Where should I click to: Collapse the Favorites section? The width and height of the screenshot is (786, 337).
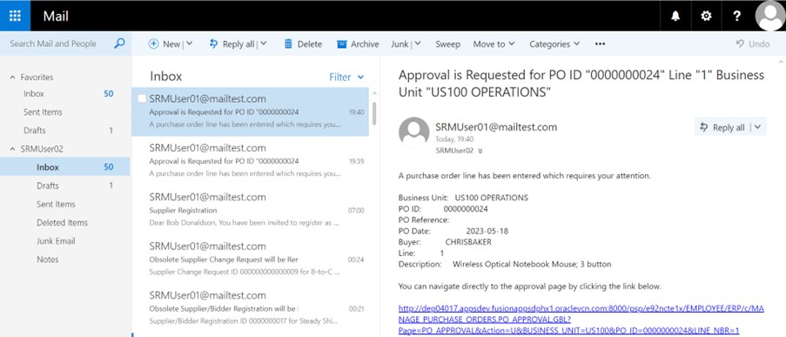click(x=12, y=78)
